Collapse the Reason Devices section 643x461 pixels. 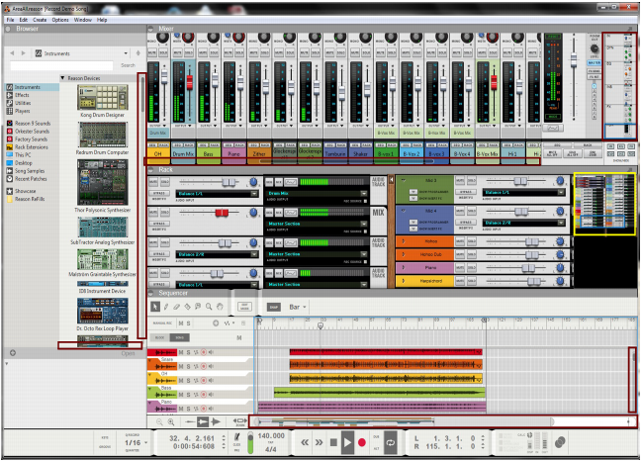pyautogui.click(x=63, y=78)
